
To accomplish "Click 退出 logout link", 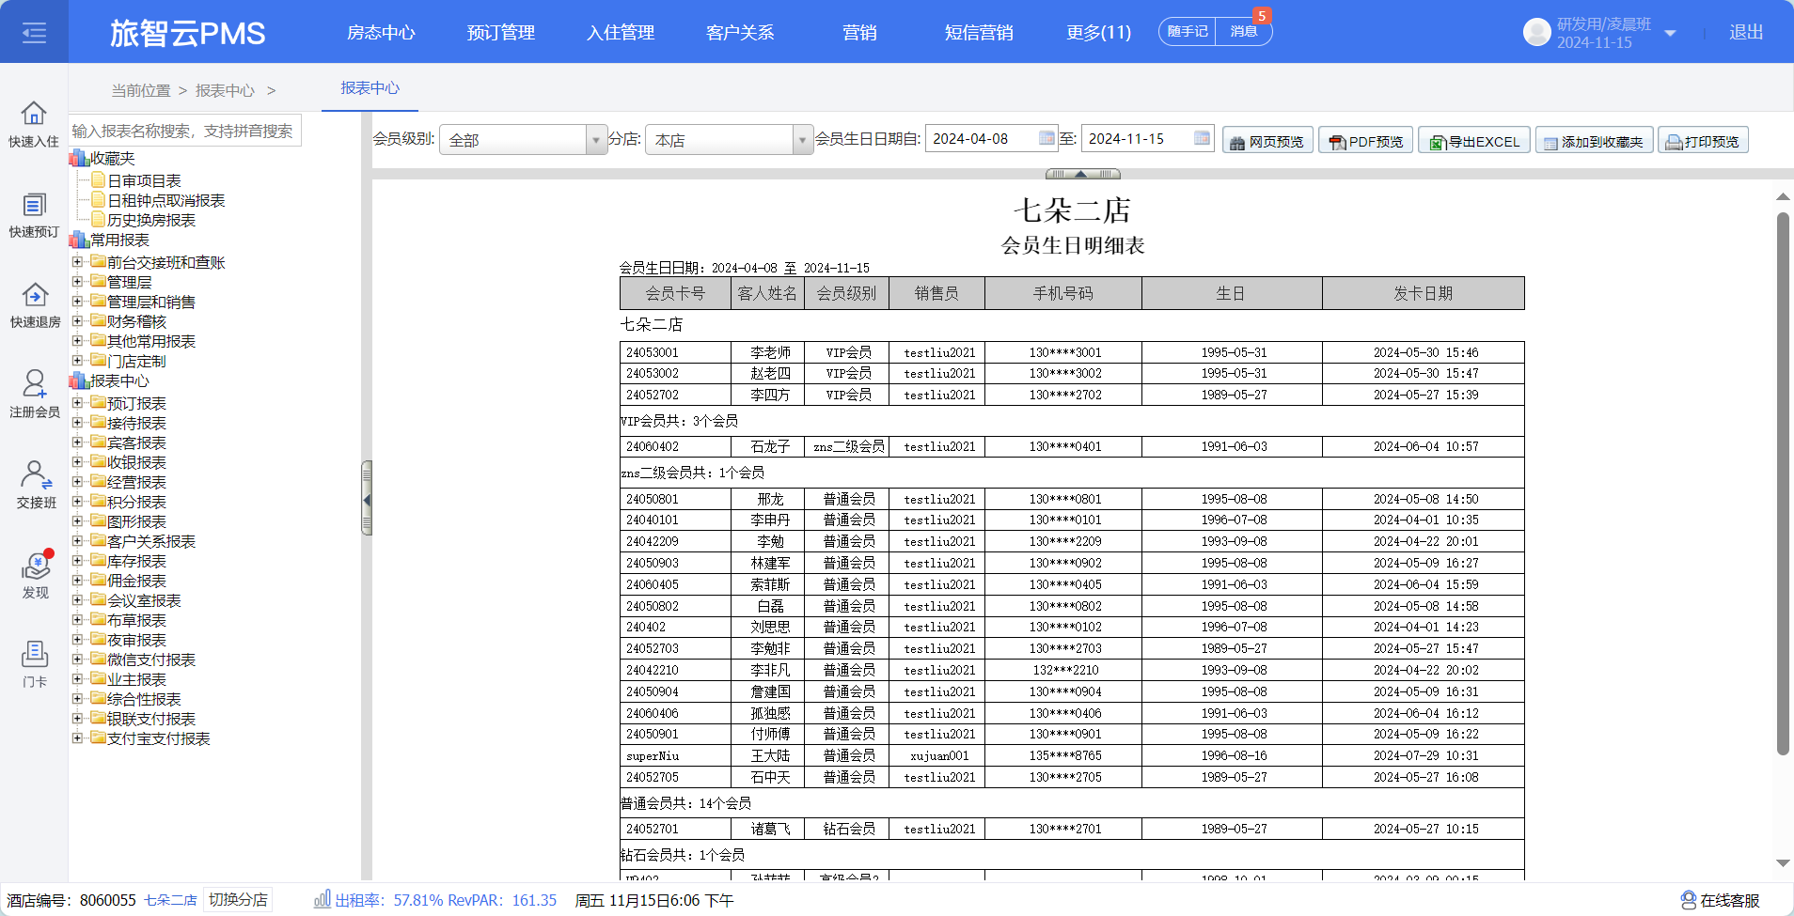I will pos(1746,33).
